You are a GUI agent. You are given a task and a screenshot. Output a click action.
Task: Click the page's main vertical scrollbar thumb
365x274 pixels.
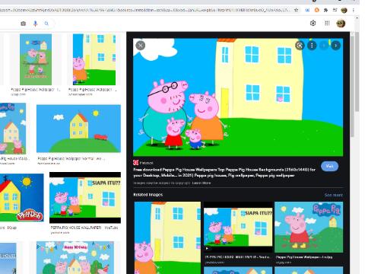point(357,72)
